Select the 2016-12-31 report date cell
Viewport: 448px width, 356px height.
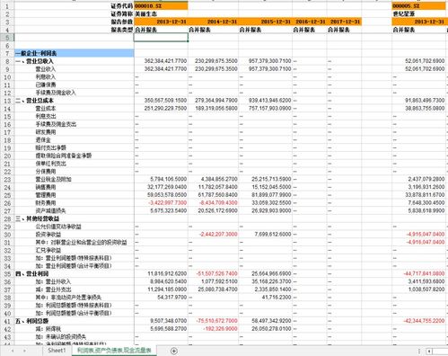(310, 22)
